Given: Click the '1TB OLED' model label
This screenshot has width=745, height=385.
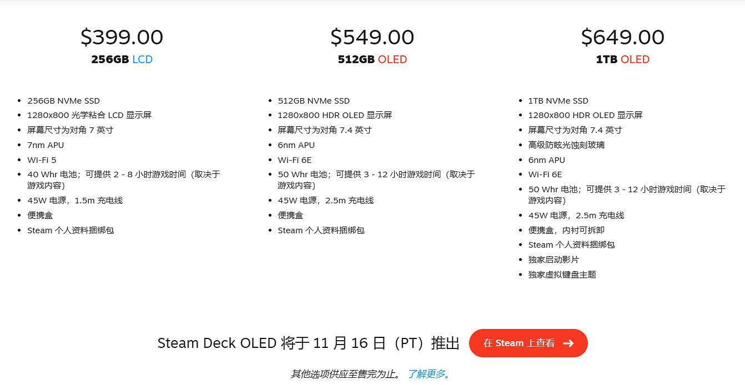Looking at the screenshot, I should pos(622,59).
